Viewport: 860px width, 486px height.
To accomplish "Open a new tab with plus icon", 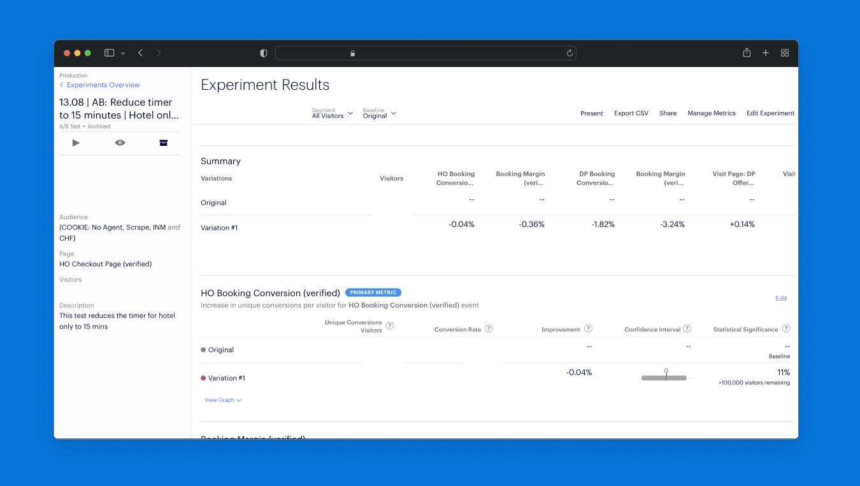I will click(766, 53).
